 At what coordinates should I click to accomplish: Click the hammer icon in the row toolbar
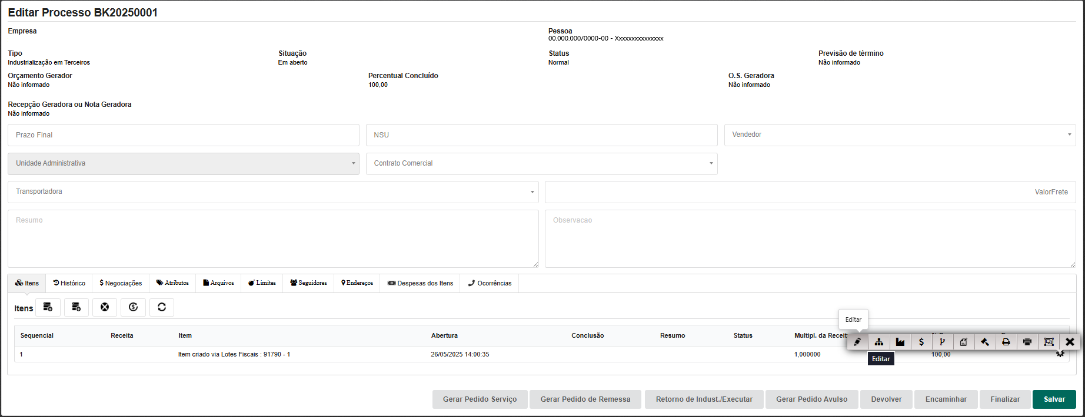984,342
